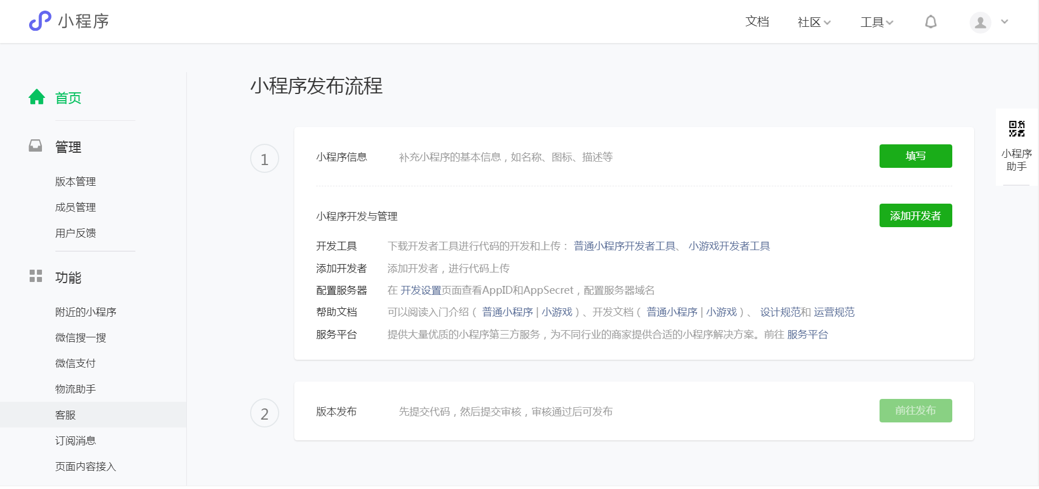Expand the account dropdown arrow

[1004, 22]
